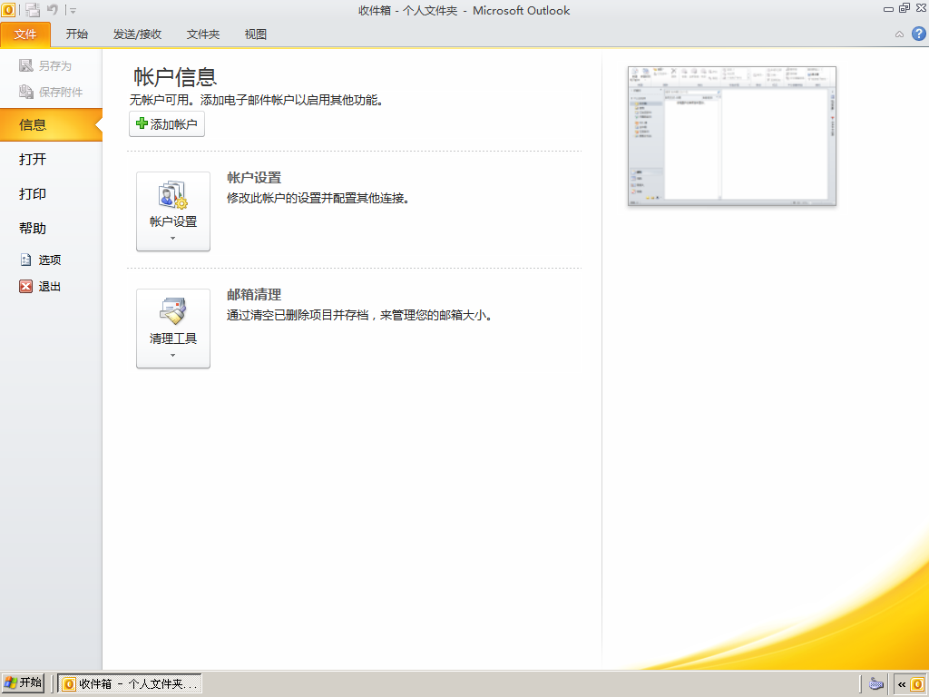Open the 文件 tab
The image size is (929, 697).
(25, 34)
